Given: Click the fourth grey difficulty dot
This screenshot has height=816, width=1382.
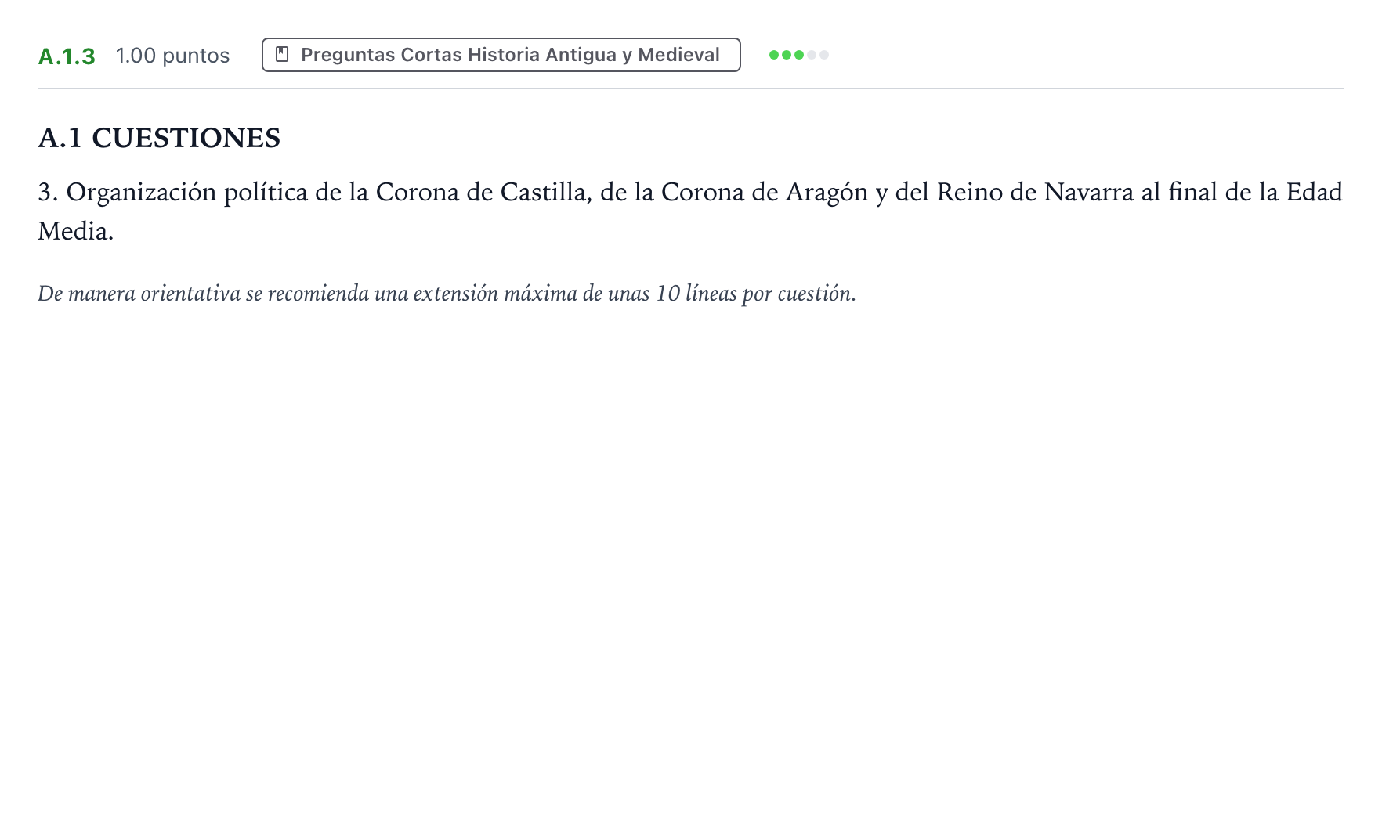Looking at the screenshot, I should pyautogui.click(x=812, y=55).
